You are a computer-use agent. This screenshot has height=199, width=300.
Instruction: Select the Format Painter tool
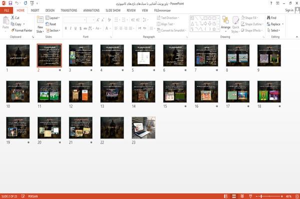click(21, 30)
